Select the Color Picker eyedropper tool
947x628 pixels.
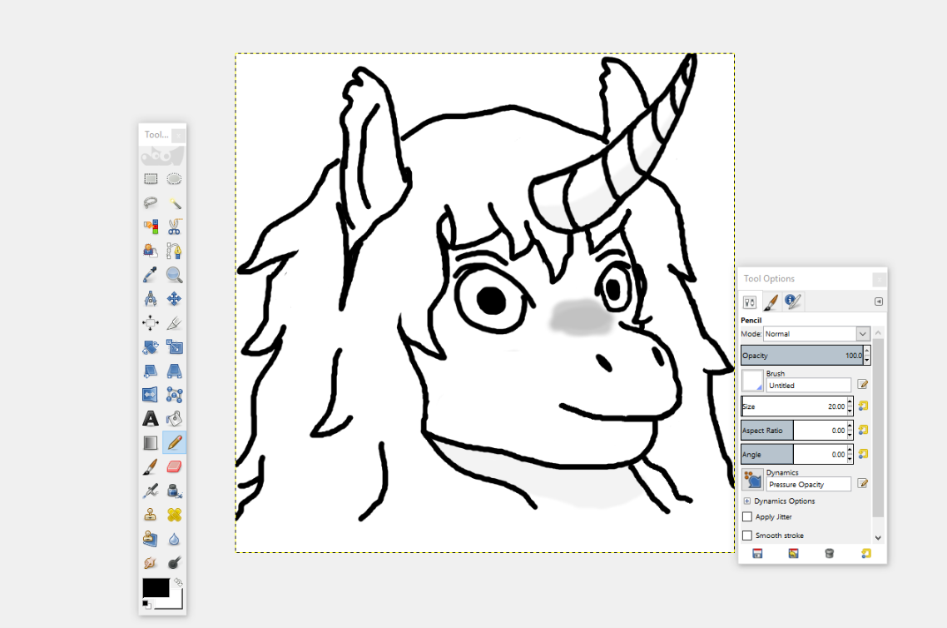pyautogui.click(x=151, y=275)
